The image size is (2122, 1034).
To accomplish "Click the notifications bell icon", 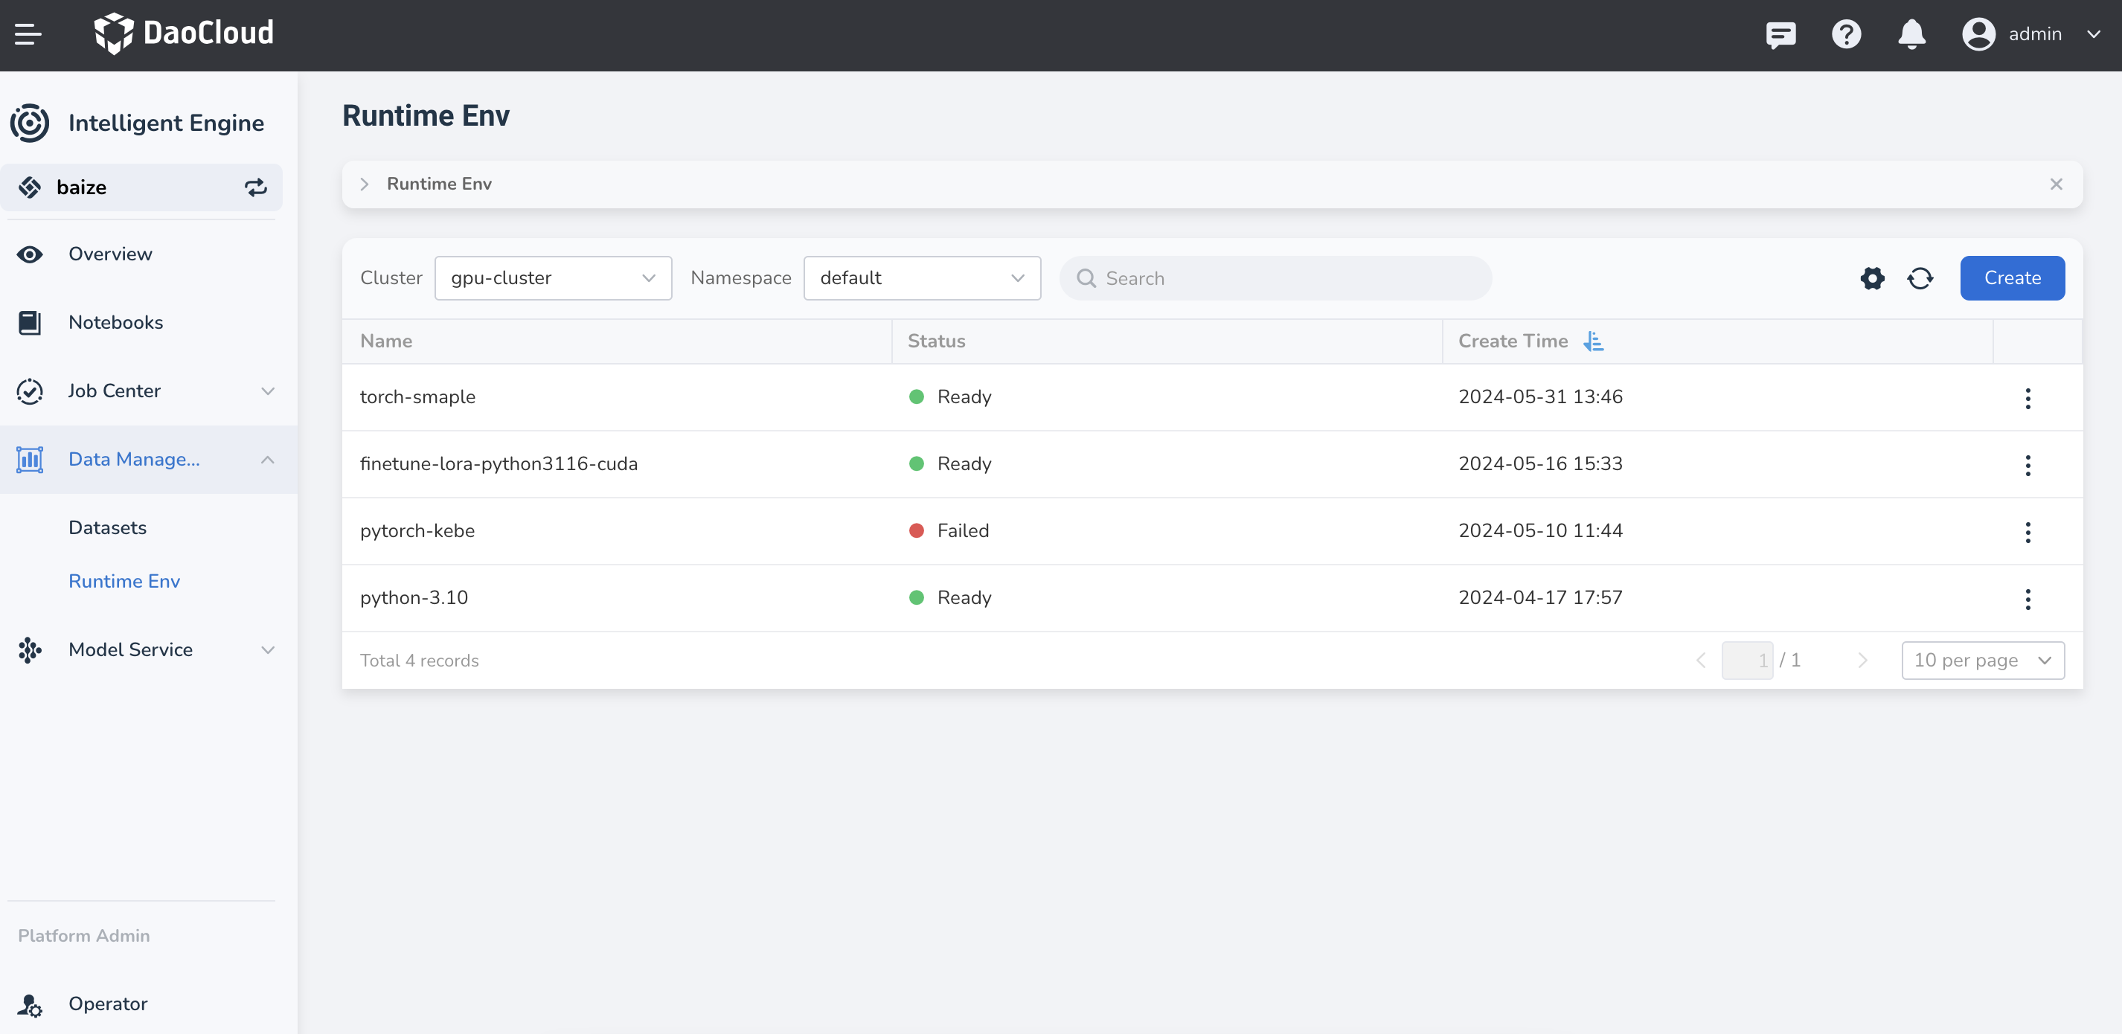I will (1911, 35).
